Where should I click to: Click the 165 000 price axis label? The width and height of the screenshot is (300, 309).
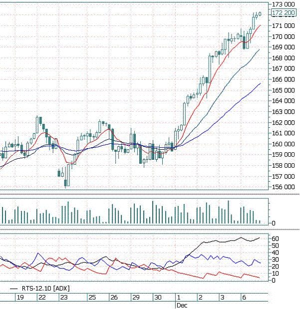(x=284, y=90)
